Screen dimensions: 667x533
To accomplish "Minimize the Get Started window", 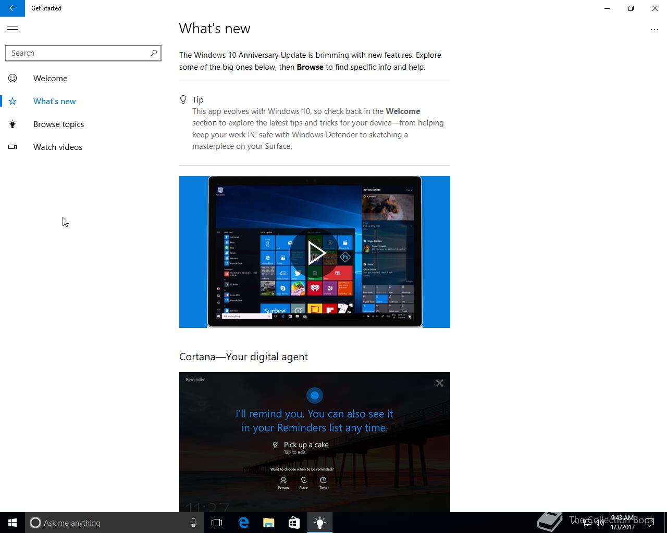I will [607, 8].
